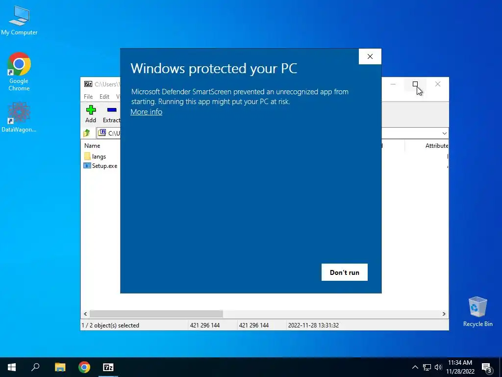Click the horizontal scrollbar left arrow
The image size is (502, 377).
(85, 314)
